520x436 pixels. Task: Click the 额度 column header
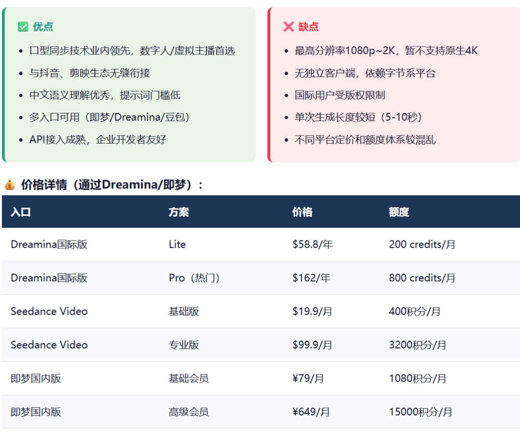pyautogui.click(x=399, y=212)
